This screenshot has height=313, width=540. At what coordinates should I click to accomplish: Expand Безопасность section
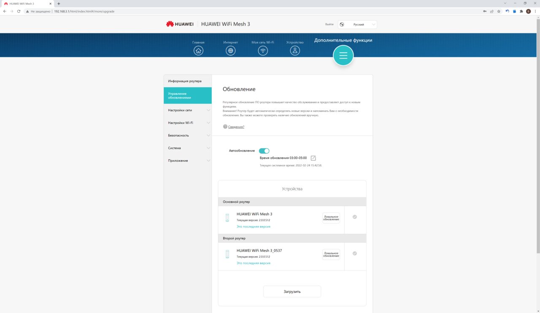pyautogui.click(x=188, y=136)
